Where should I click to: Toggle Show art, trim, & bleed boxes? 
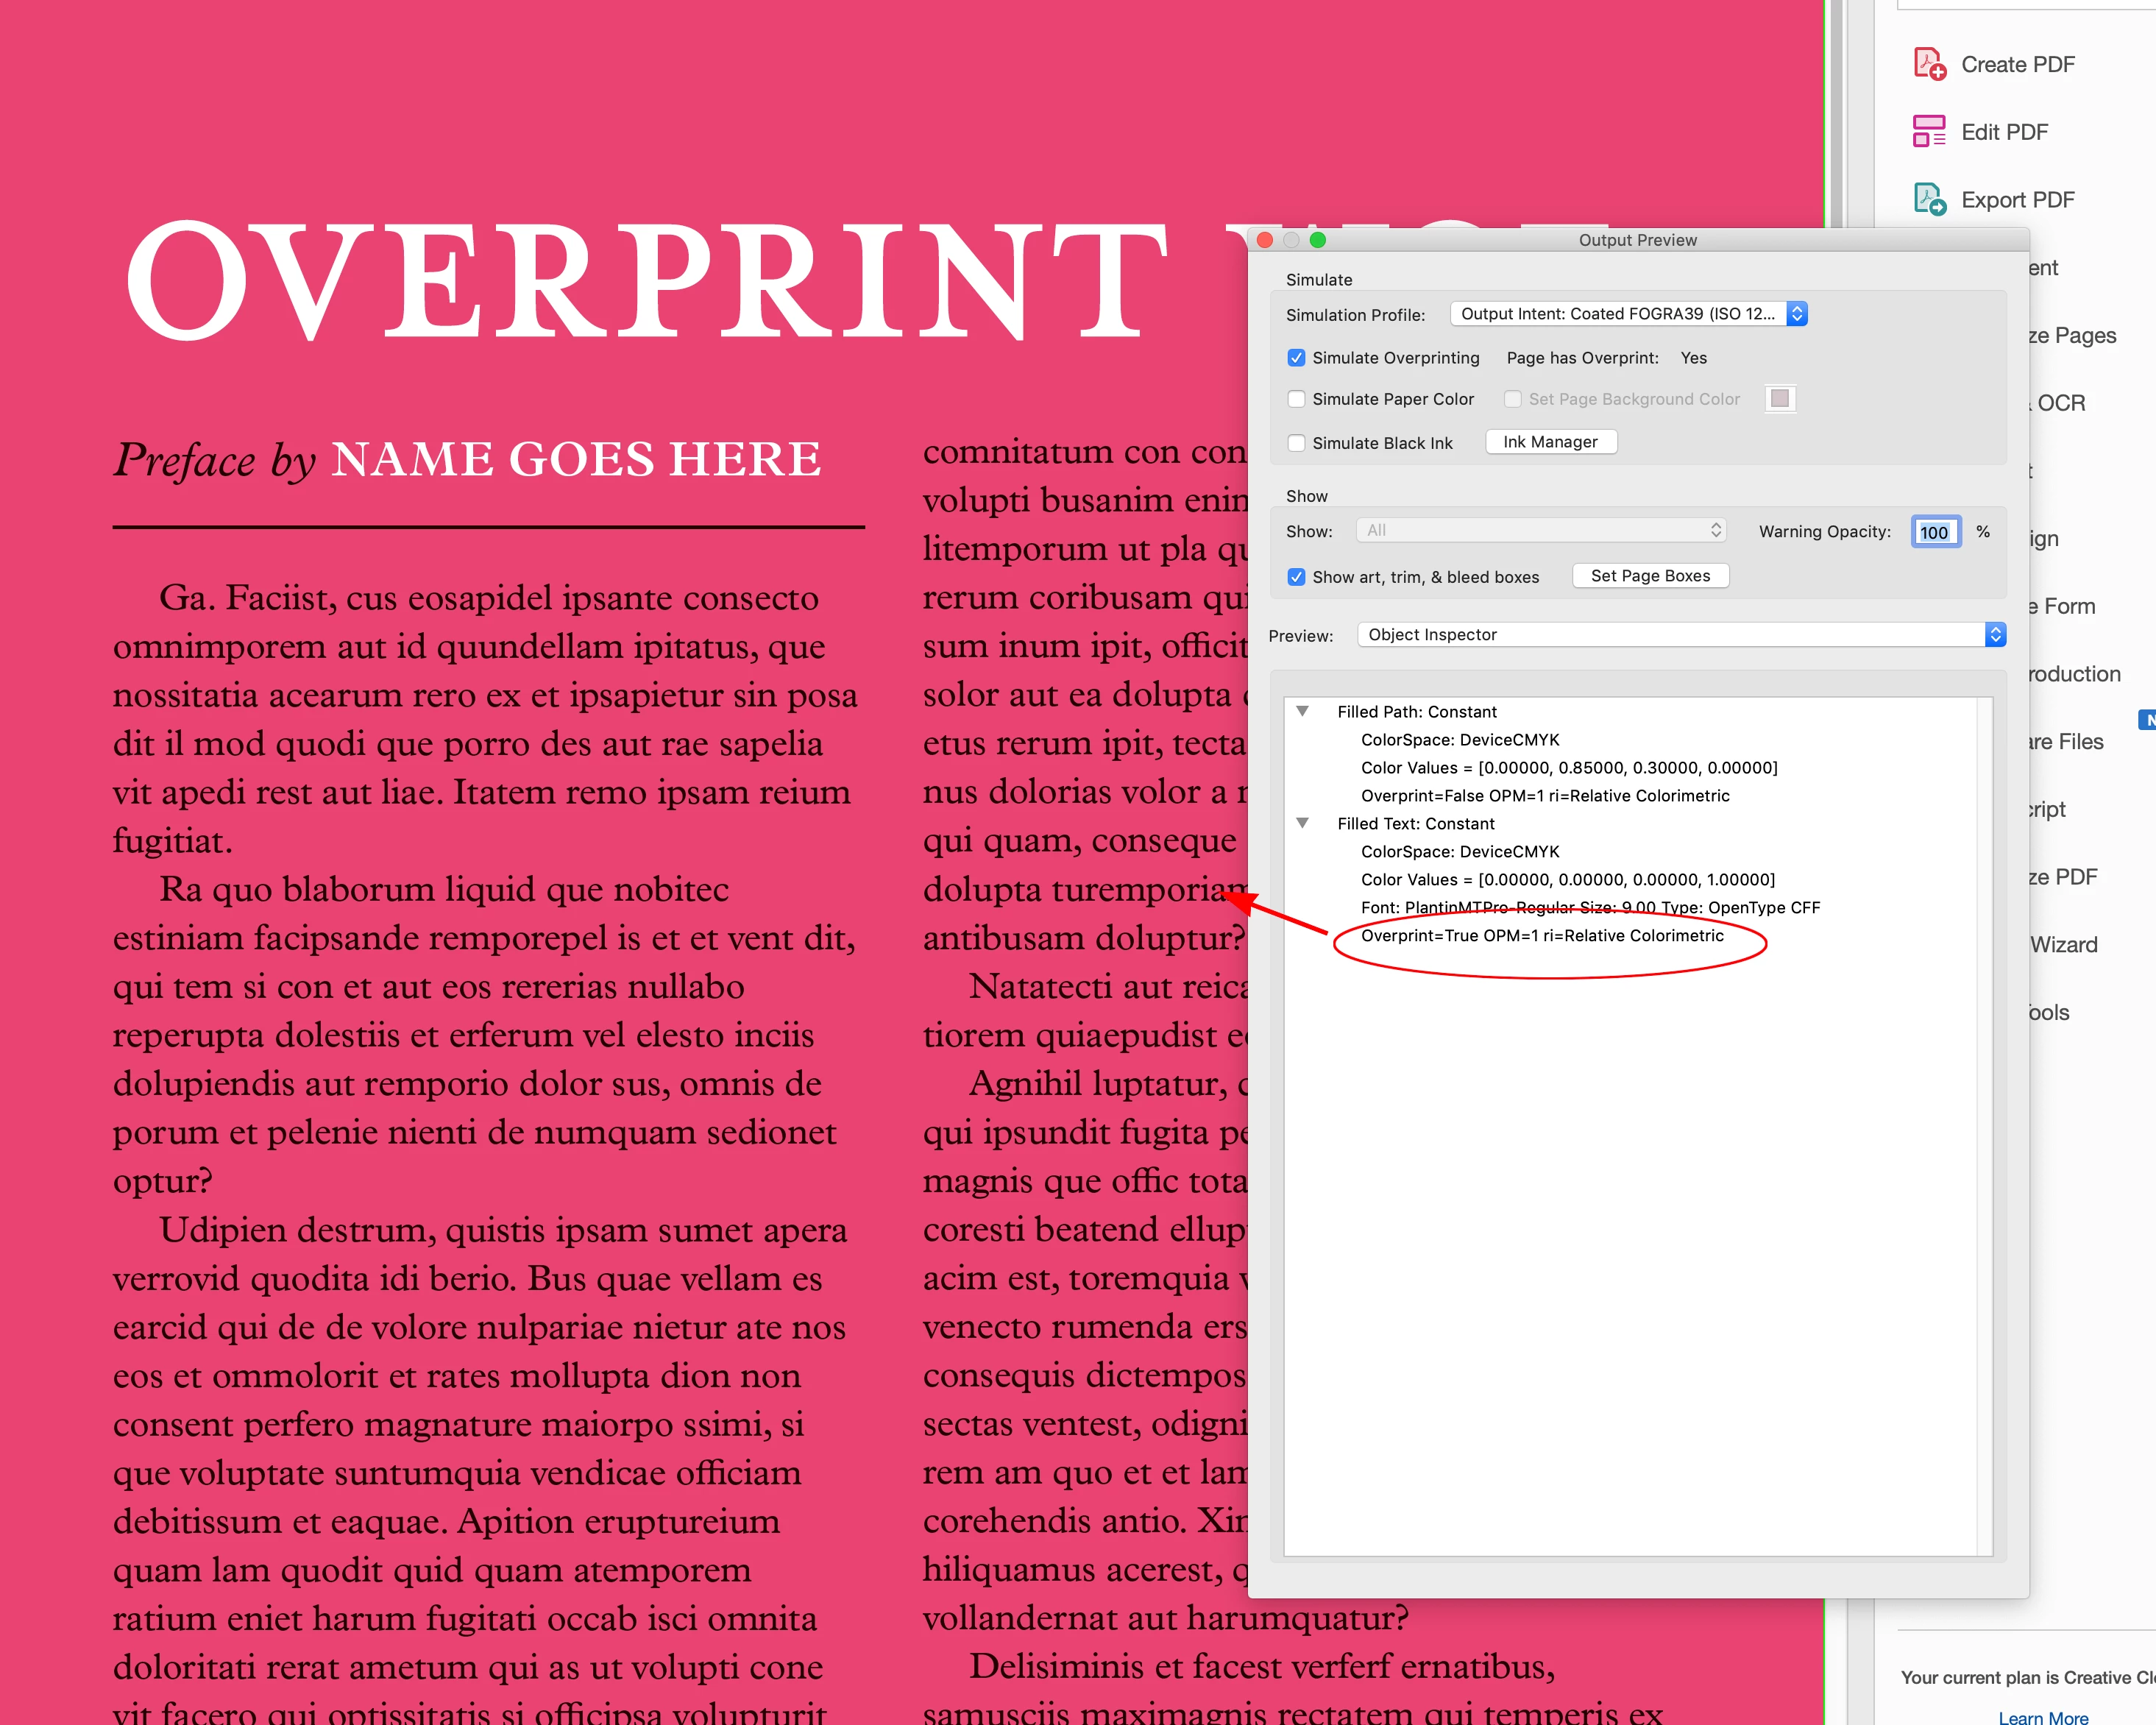click(x=1296, y=577)
